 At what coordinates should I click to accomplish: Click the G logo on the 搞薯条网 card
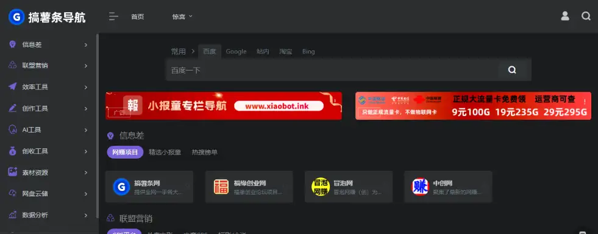(122, 187)
